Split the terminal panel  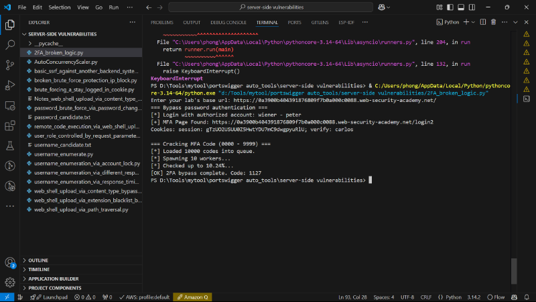coord(482,22)
